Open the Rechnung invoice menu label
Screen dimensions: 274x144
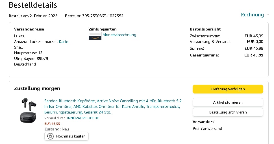252,15
